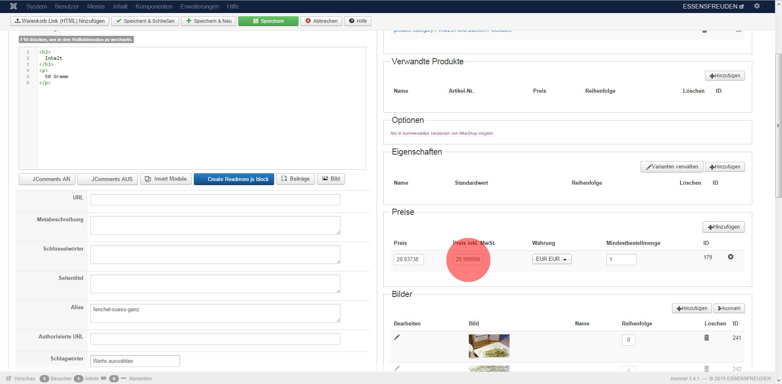Screen dimensions: 782x384
Task: Add an image with Hinzufügen in Bilder
Action: click(x=692, y=308)
